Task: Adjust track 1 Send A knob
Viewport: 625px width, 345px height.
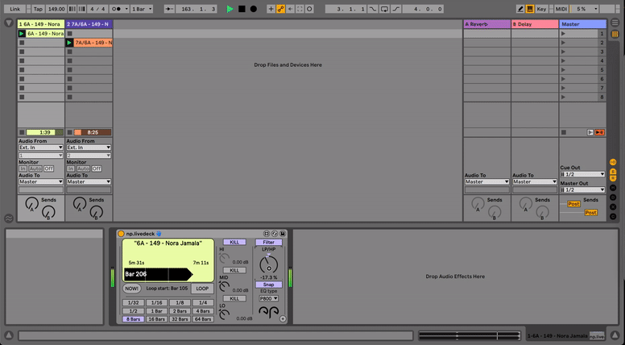Action: click(32, 204)
